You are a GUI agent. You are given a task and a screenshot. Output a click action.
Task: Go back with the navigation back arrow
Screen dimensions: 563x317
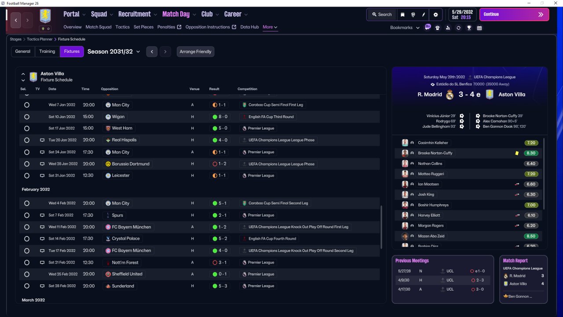coord(16,20)
